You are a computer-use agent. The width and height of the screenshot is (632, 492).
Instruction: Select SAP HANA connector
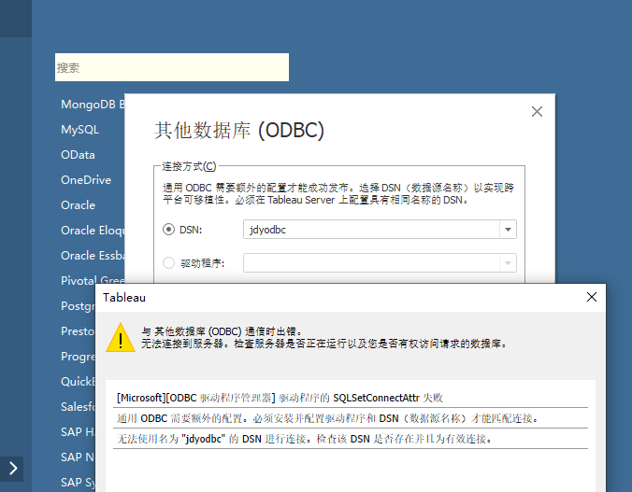(78, 432)
